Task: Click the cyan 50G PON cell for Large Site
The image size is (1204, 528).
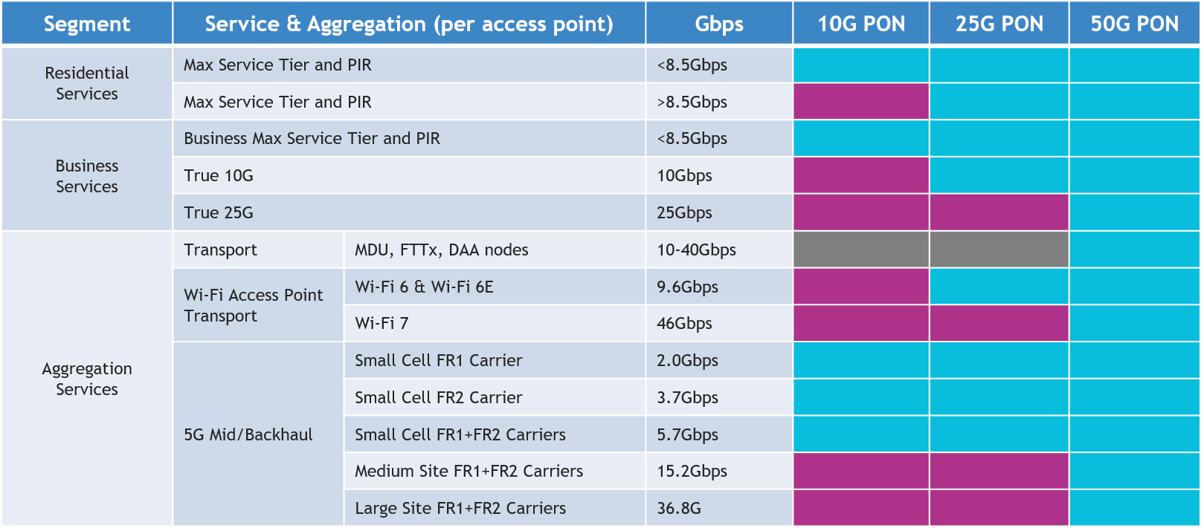Action: [x=1135, y=508]
